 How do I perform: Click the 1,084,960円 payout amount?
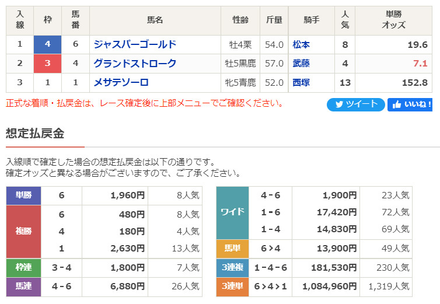330,286
